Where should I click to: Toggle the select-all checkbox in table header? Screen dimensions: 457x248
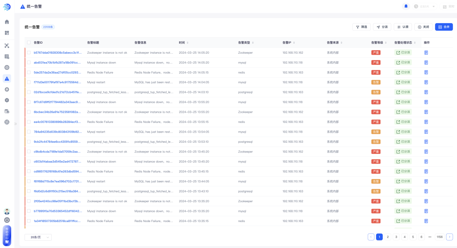pyautogui.click(x=29, y=43)
